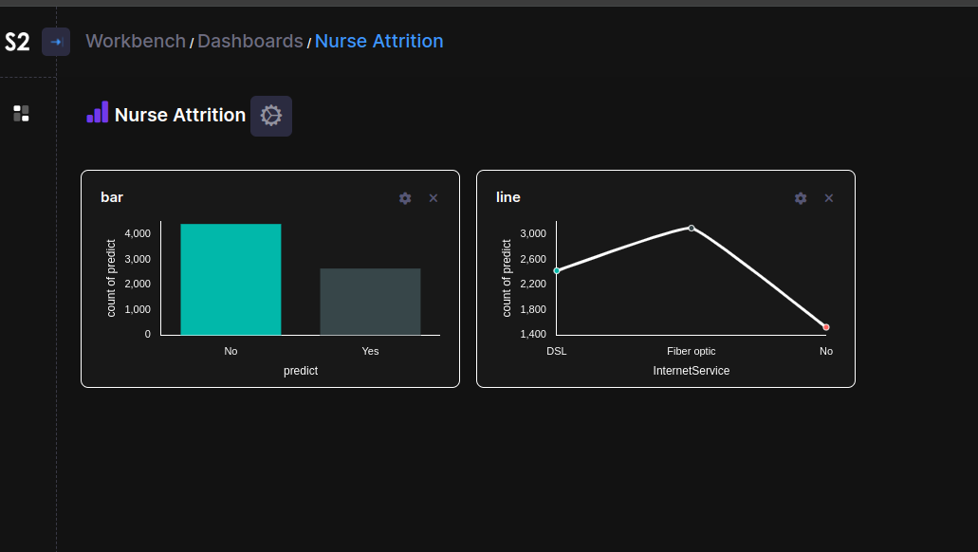The height and width of the screenshot is (552, 978).
Task: Open the dashboards grid icon in sidebar
Action: coord(21,113)
